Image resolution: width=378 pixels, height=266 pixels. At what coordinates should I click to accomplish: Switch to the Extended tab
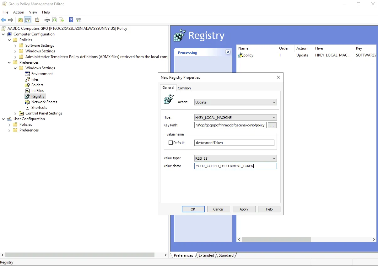click(x=206, y=255)
